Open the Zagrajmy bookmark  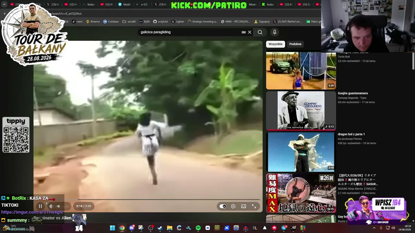(x=262, y=22)
